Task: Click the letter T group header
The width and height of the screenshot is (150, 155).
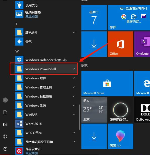Action: (16, 24)
